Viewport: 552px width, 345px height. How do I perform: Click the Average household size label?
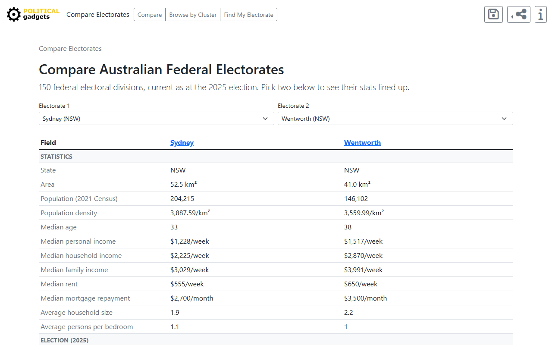coord(77,313)
